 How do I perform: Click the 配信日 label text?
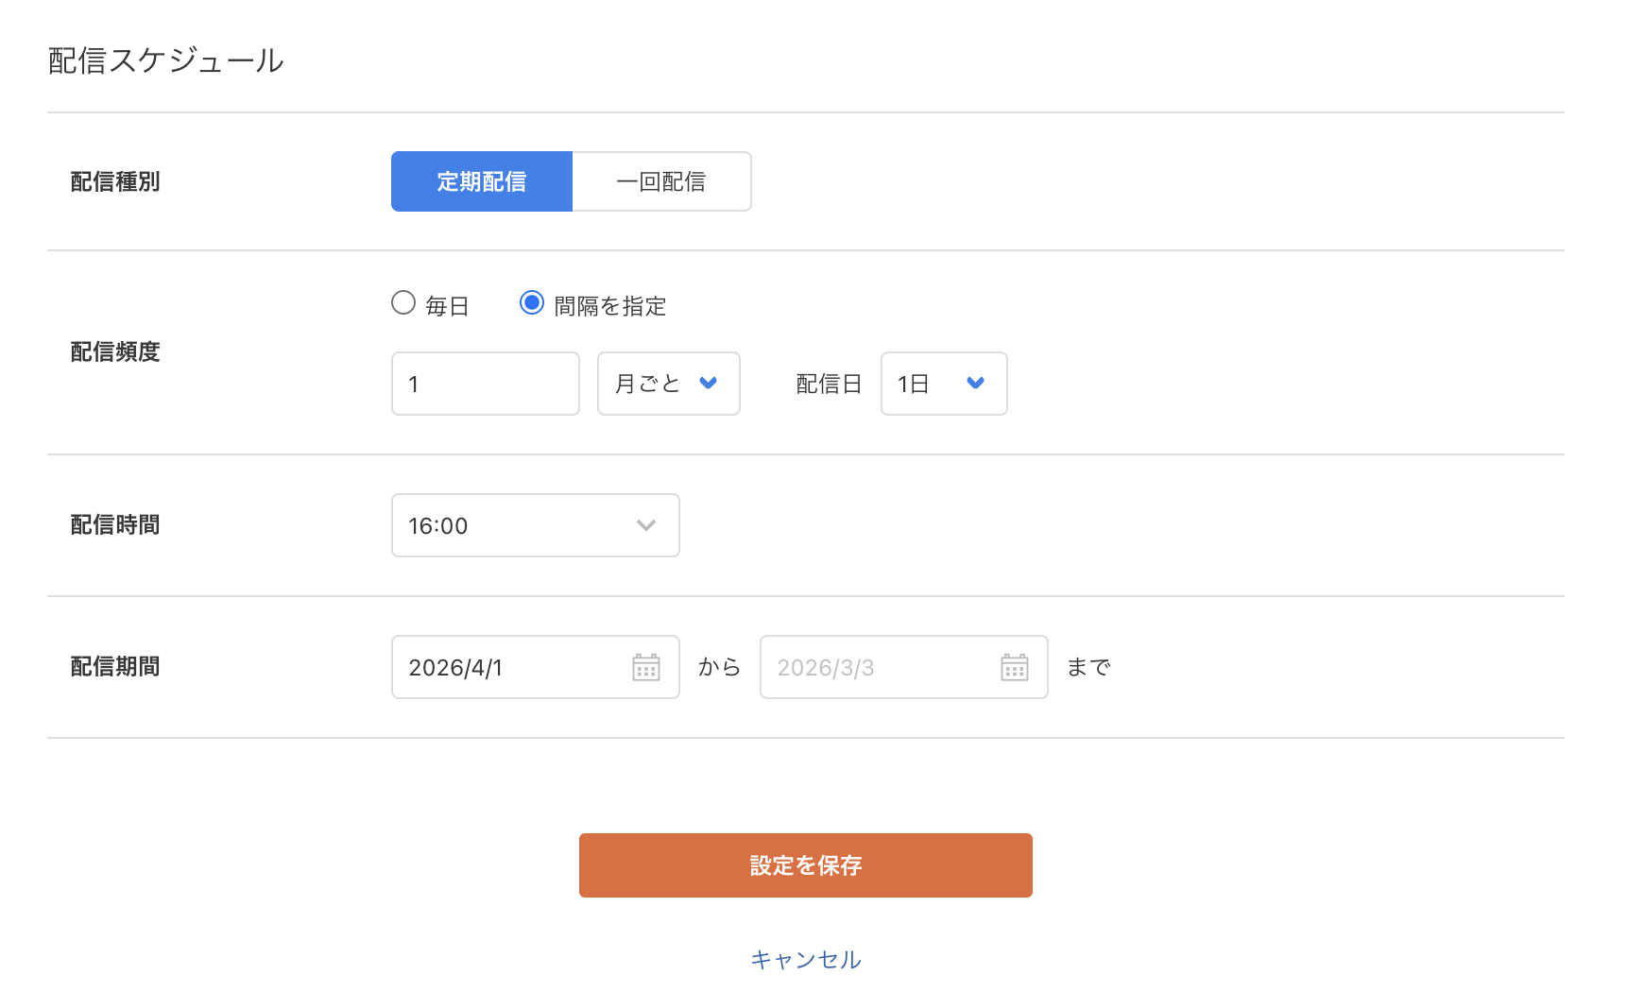[x=829, y=384]
